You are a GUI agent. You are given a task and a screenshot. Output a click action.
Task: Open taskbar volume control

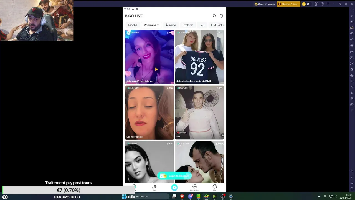tap(335, 196)
